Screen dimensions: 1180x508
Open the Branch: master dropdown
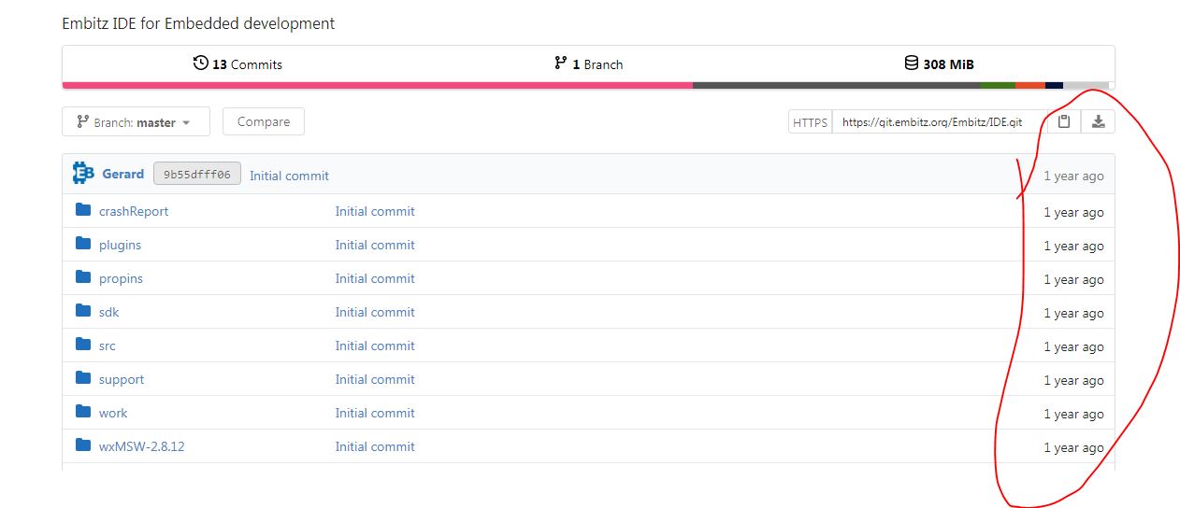tap(136, 122)
